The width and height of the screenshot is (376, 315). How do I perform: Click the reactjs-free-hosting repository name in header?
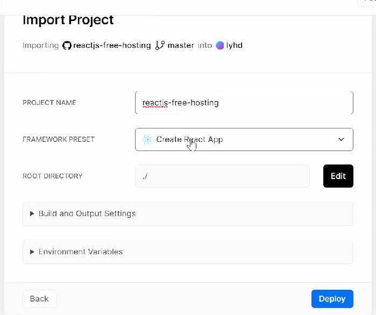coord(112,45)
